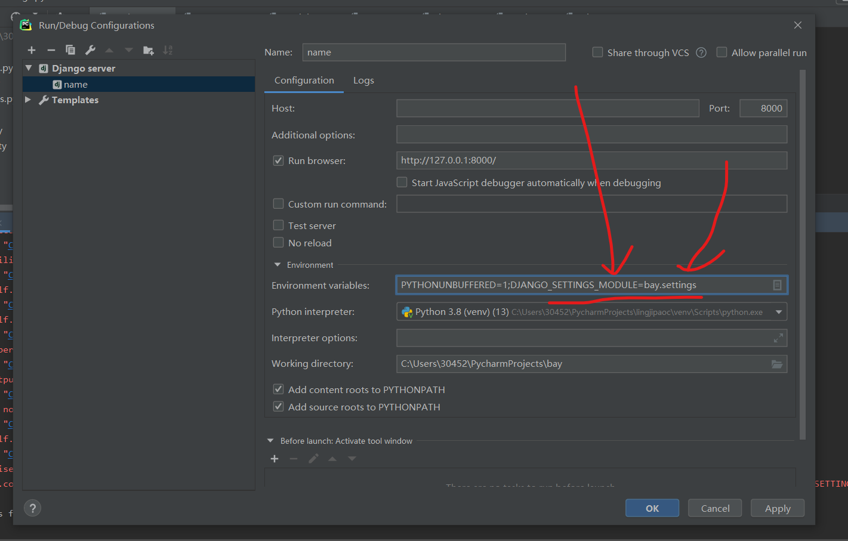Edit the Port number field
Screen dimensions: 848x541
pyautogui.click(x=763, y=108)
